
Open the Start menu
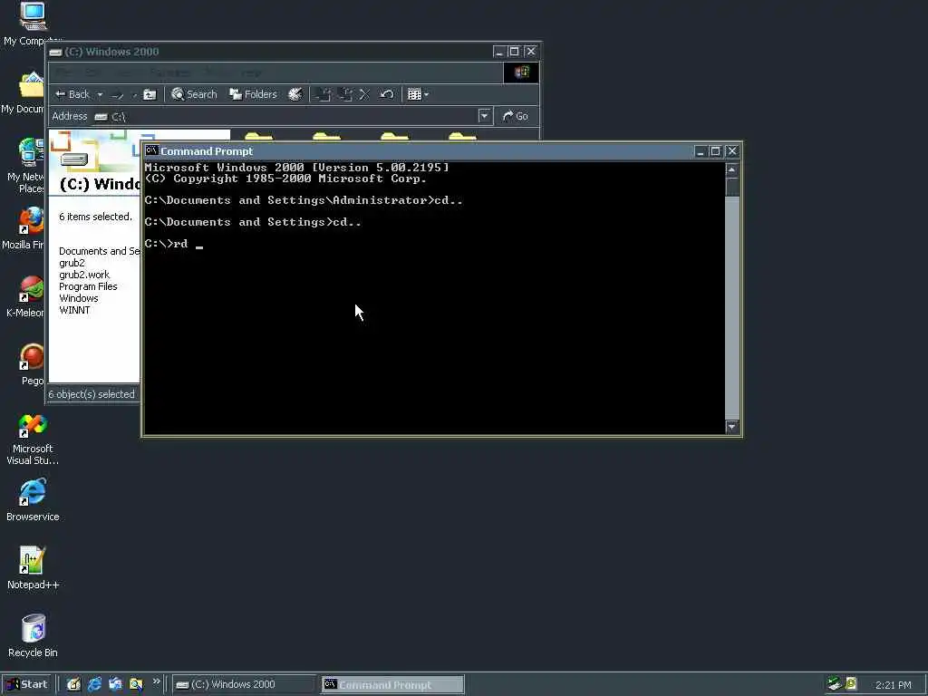[x=27, y=684]
